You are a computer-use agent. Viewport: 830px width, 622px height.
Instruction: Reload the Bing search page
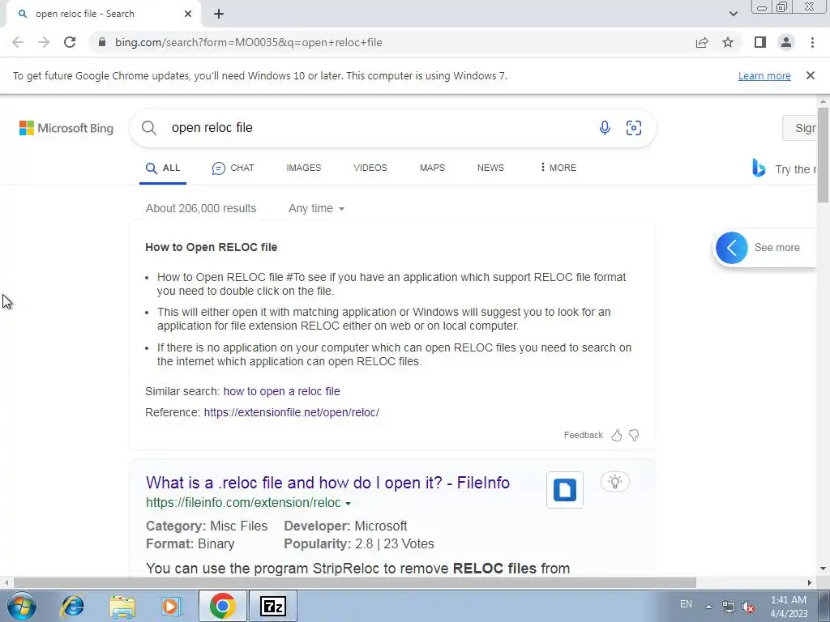(x=70, y=42)
